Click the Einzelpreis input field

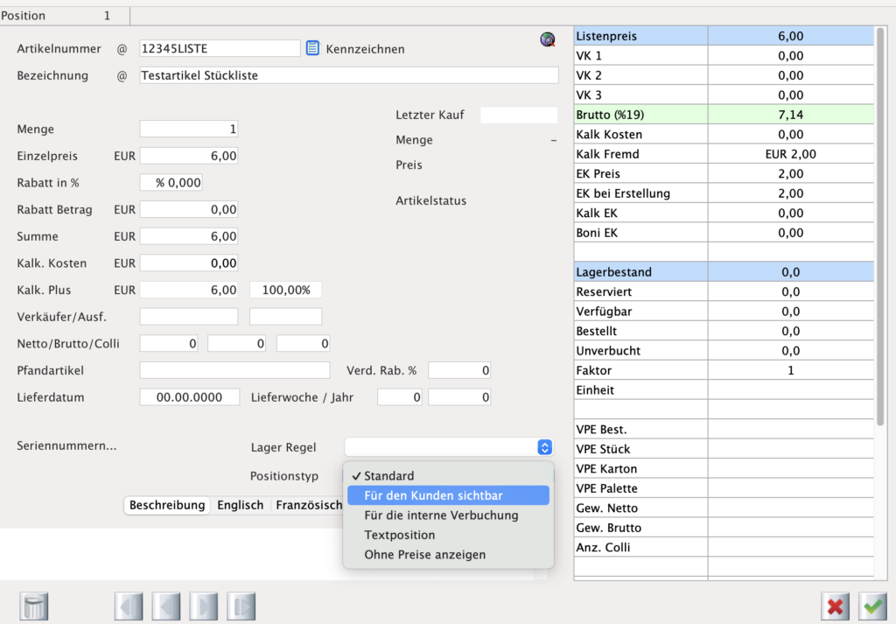click(x=189, y=156)
